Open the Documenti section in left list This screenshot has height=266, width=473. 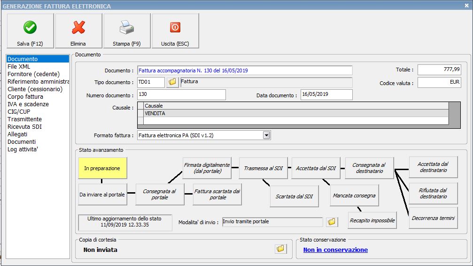(38, 142)
